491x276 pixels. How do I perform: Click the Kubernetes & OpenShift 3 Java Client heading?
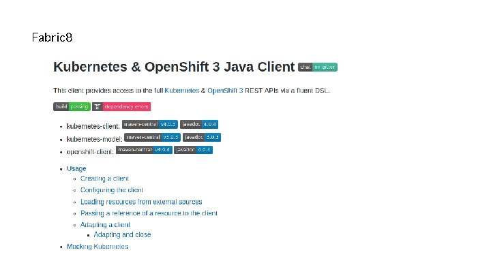pos(174,67)
